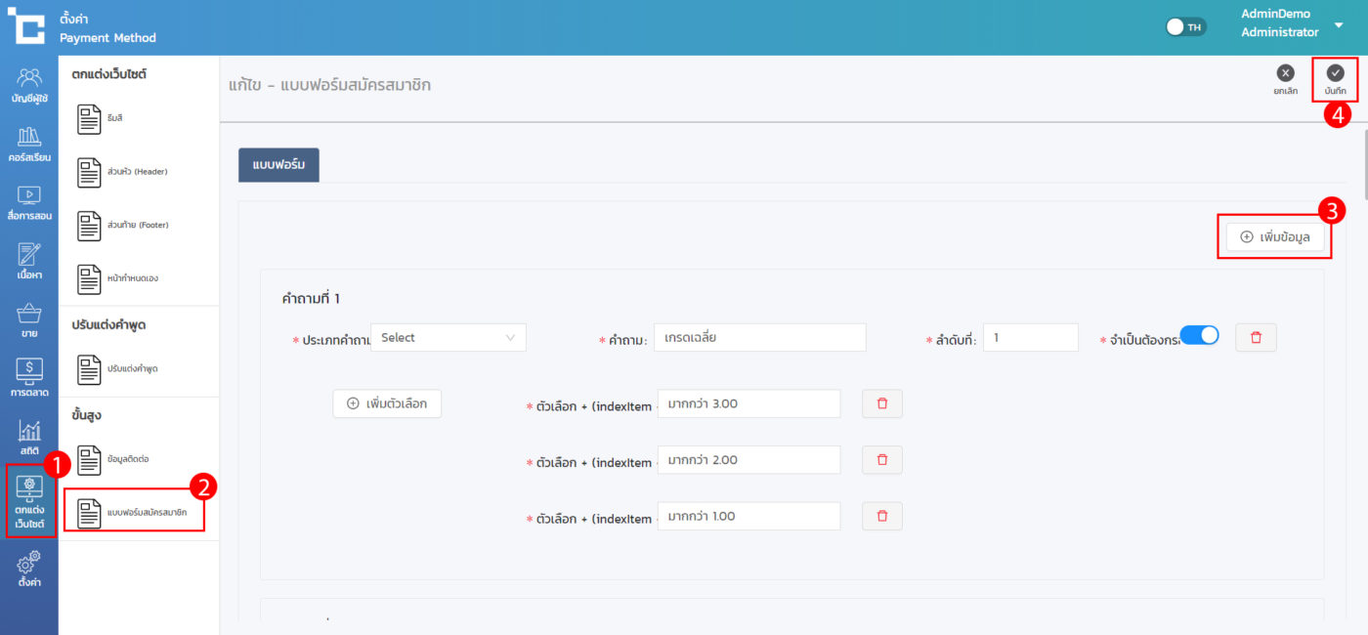Viewport: 1368px width, 635px height.
Task: Toggle the required field switch for question 1
Action: (1199, 335)
